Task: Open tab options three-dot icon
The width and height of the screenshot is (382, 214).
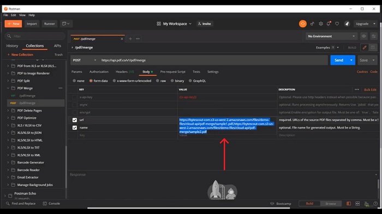Action: [138, 39]
